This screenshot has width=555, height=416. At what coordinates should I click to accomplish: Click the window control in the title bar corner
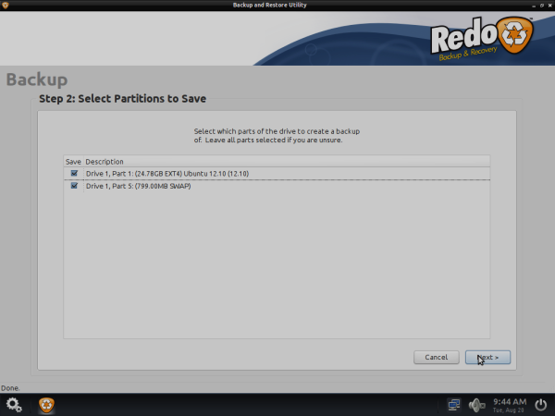549,6
